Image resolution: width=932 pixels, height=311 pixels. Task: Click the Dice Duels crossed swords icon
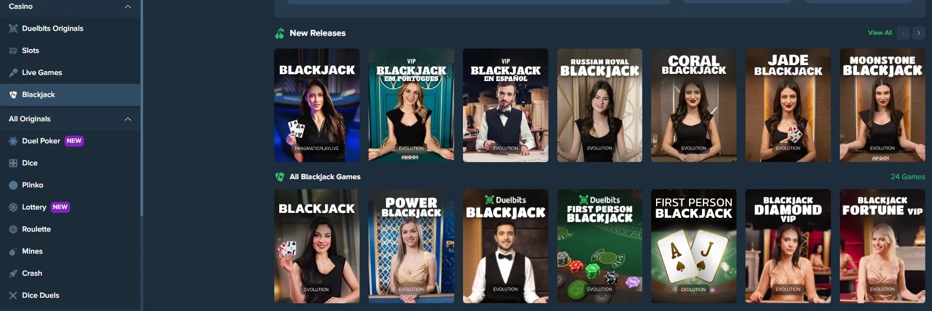click(x=13, y=296)
